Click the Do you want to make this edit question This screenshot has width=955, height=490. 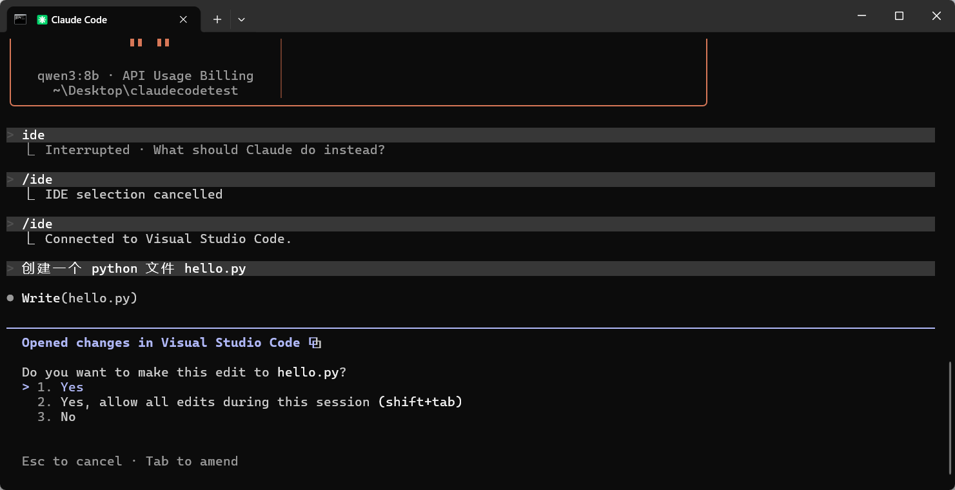pyautogui.click(x=184, y=372)
